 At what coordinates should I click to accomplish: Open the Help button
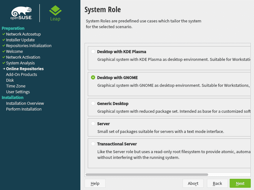click(95, 183)
